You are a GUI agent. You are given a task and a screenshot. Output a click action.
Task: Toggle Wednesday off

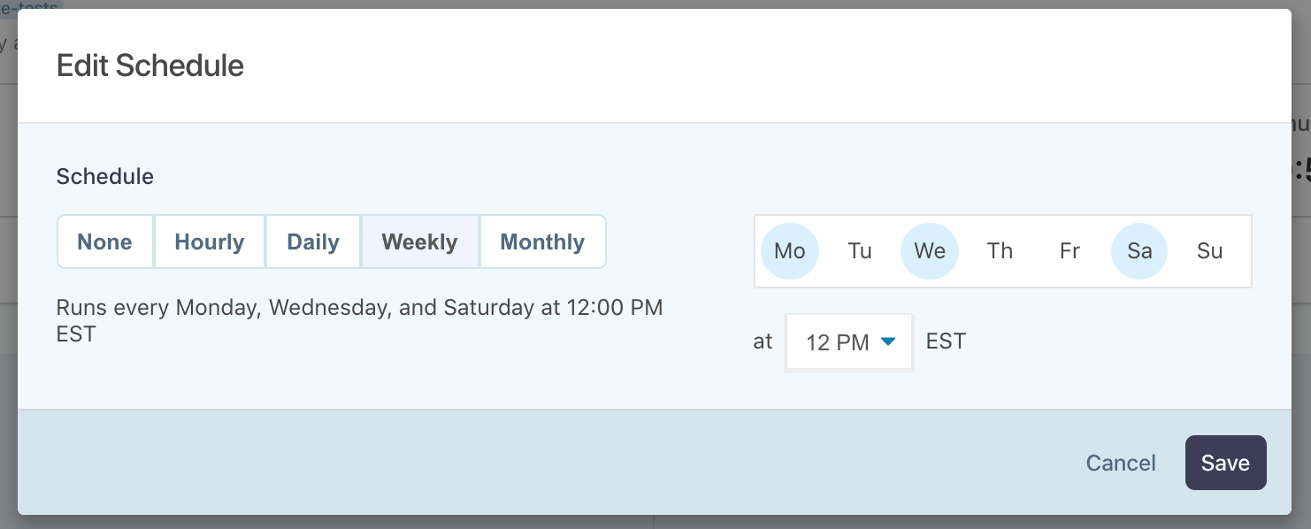tap(929, 250)
